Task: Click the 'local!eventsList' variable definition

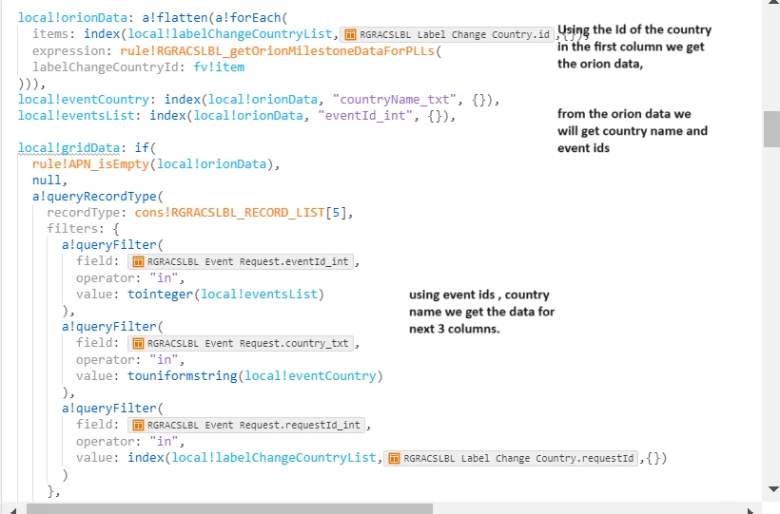Action: (x=76, y=115)
